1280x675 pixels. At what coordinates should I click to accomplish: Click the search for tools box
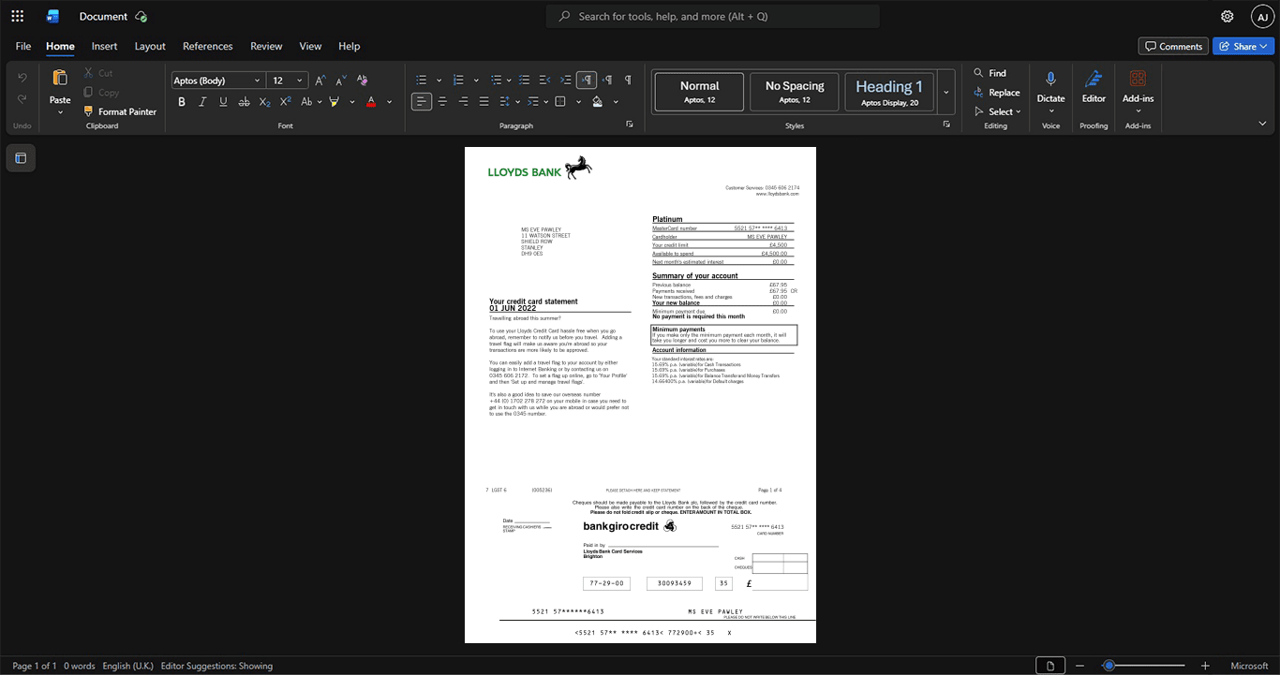[713, 16]
